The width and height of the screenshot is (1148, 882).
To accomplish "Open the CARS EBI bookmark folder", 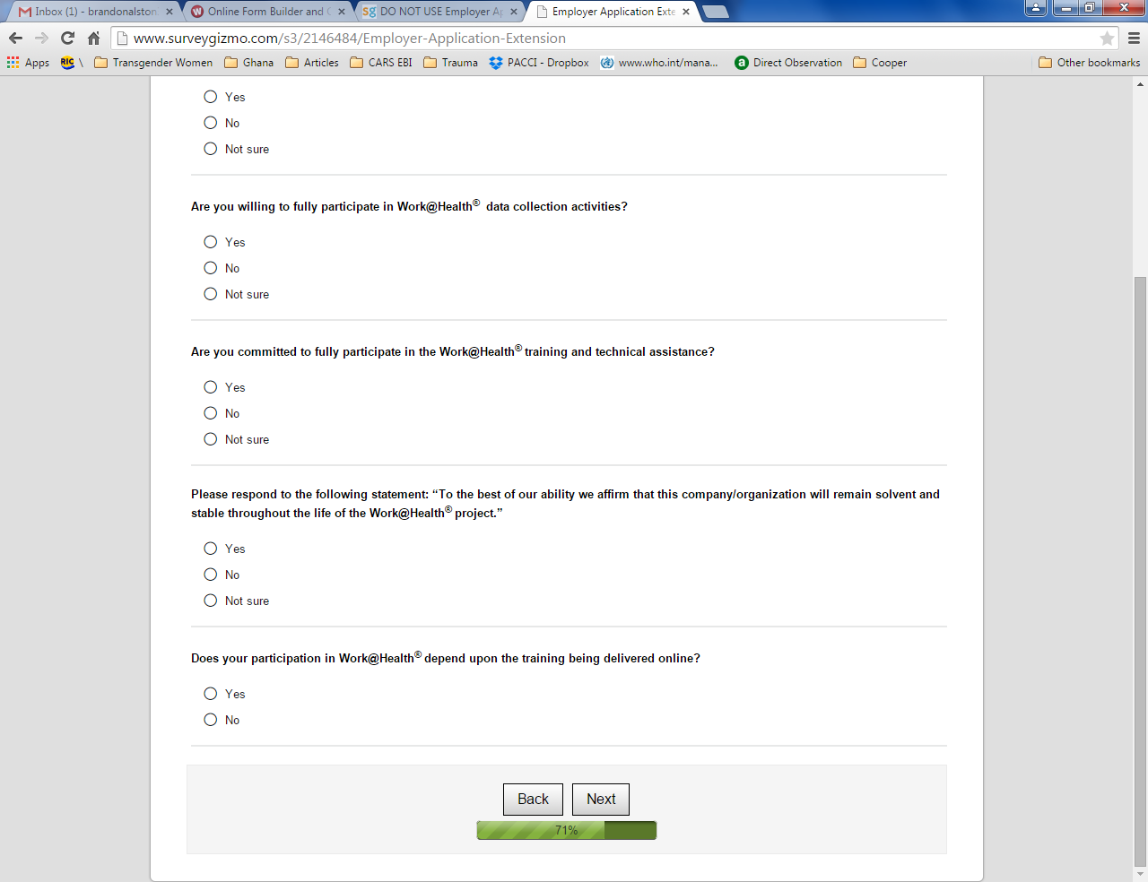I will [381, 63].
